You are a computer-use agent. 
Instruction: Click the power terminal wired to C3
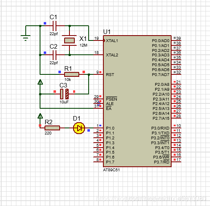pos(40,82)
